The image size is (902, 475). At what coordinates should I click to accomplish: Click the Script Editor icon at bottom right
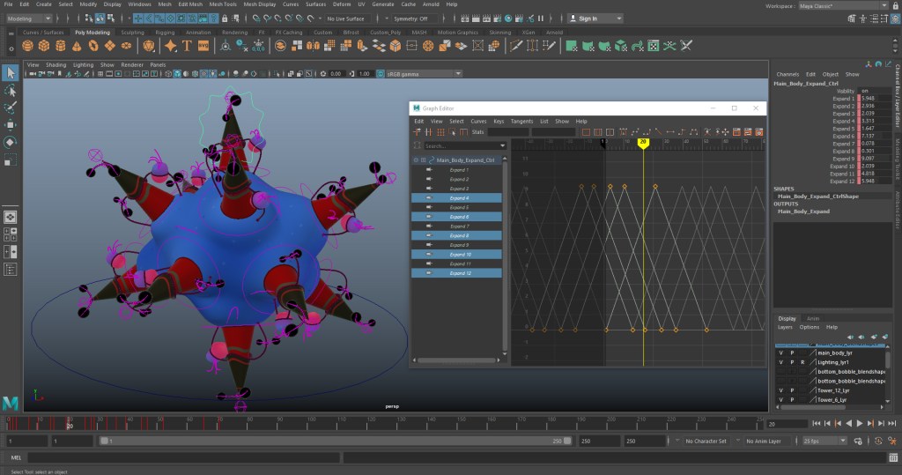pyautogui.click(x=894, y=457)
